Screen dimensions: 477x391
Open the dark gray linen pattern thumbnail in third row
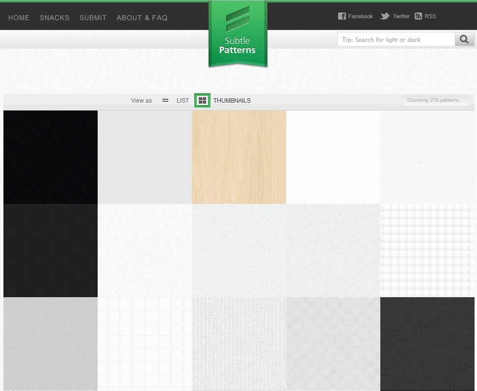point(427,344)
